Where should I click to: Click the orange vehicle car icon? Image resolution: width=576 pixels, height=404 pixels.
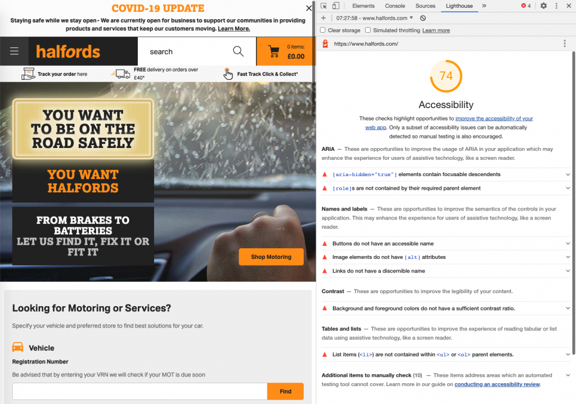coord(17,347)
